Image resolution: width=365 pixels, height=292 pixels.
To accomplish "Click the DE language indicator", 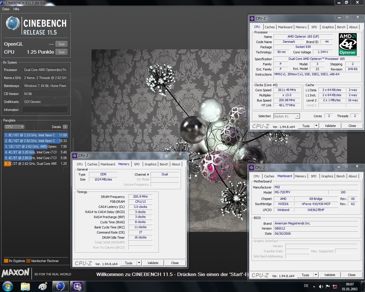I will point(306,286).
